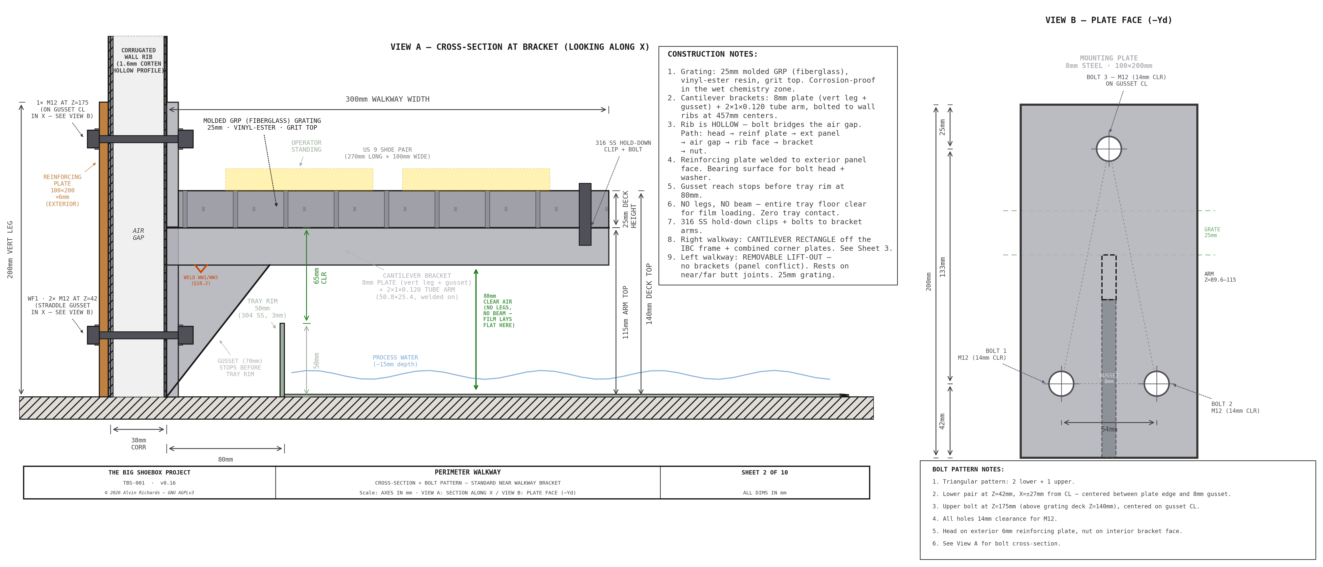The height and width of the screenshot is (567, 1323).
Task: Click the red 'WELD WW1/WW3' annotation
Action: 201,280
